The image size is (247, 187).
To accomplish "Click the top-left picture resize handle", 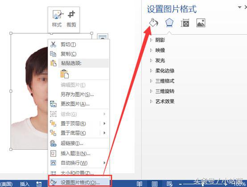I will click(11, 33).
